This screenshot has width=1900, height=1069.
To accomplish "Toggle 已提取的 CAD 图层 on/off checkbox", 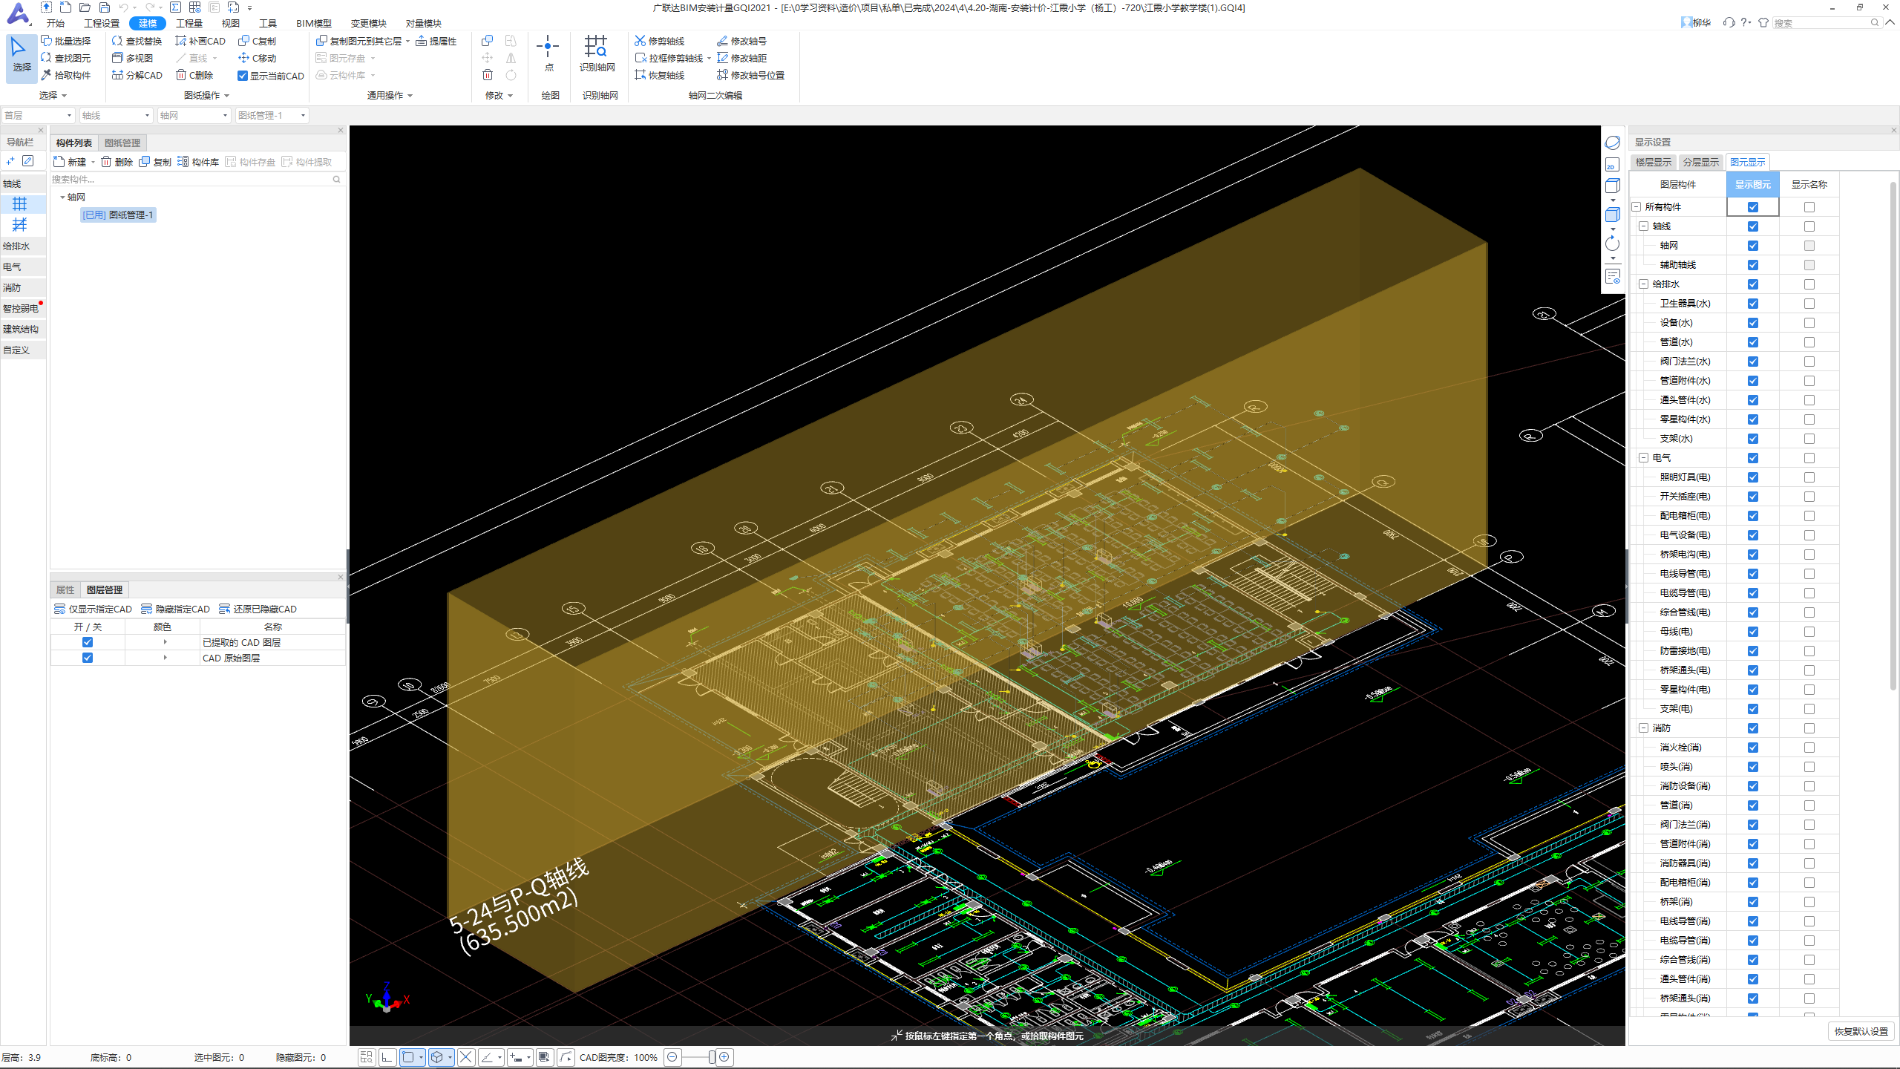I will [88, 642].
